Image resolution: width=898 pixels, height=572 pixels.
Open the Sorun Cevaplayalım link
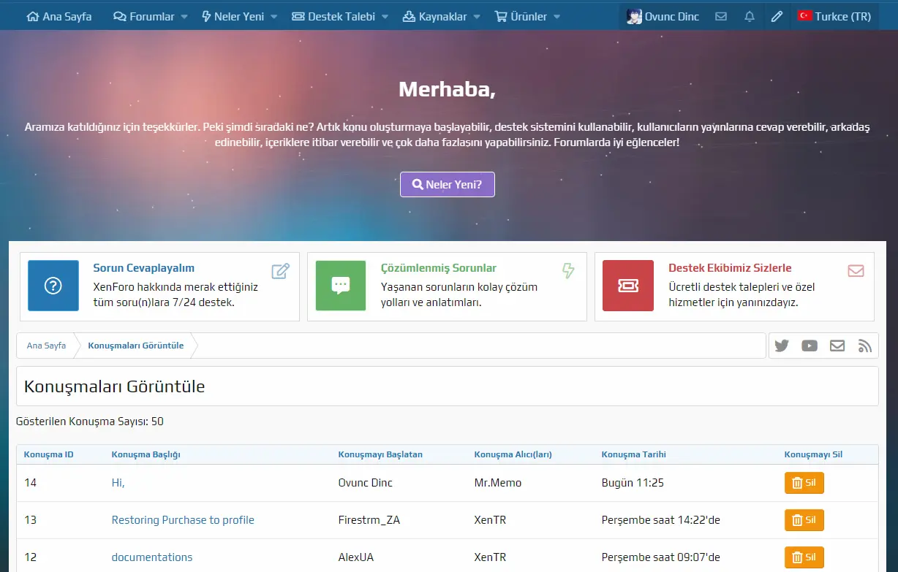click(x=144, y=268)
